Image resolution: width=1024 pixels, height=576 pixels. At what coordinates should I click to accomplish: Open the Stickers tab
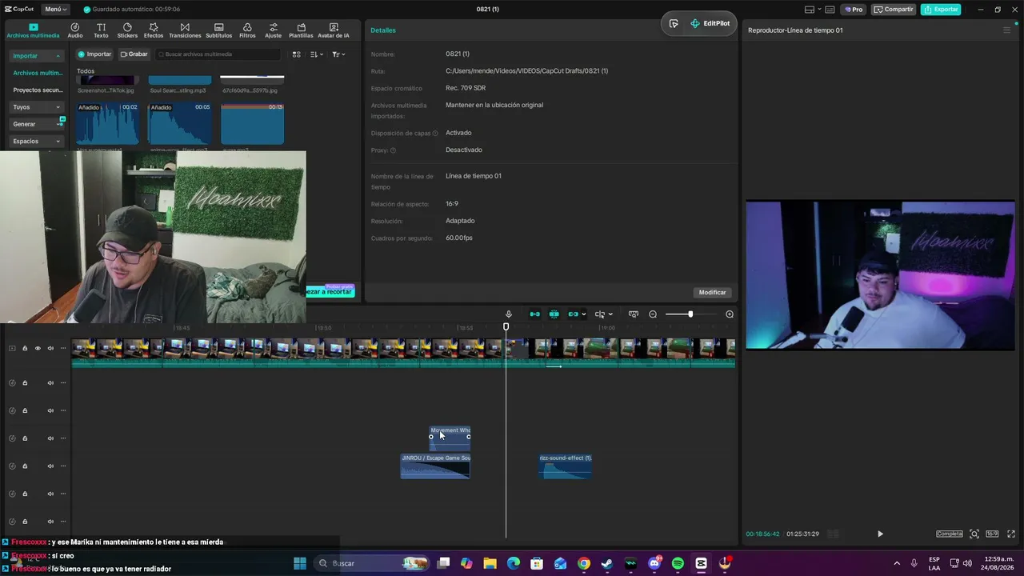(x=127, y=30)
